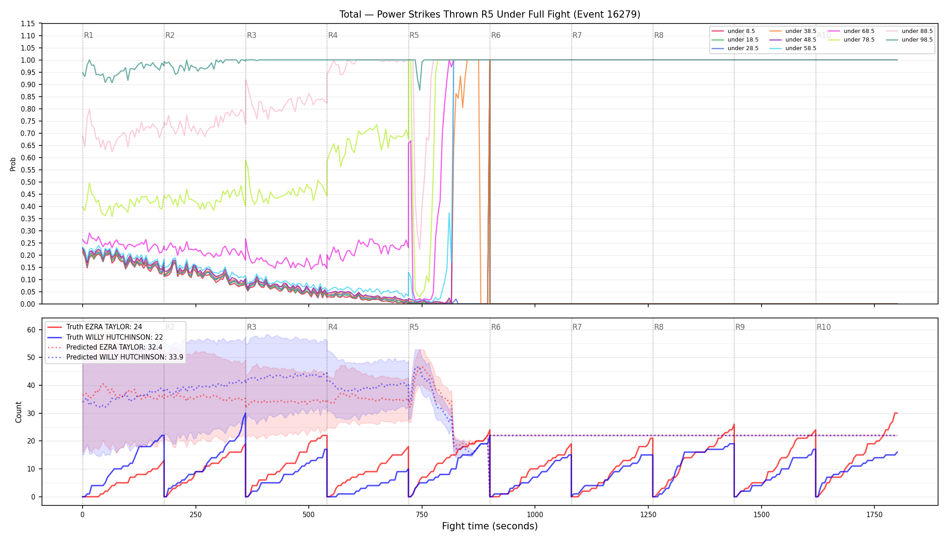Click the 'Fight time (seconds)' axis label

click(x=490, y=526)
